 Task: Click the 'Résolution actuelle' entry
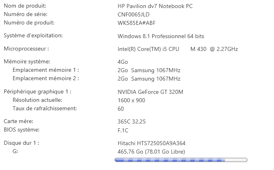coord(37,100)
